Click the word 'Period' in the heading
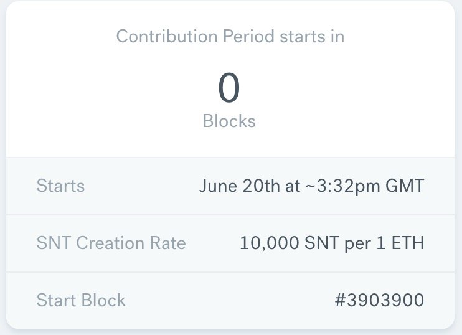462x335 pixels. point(248,36)
